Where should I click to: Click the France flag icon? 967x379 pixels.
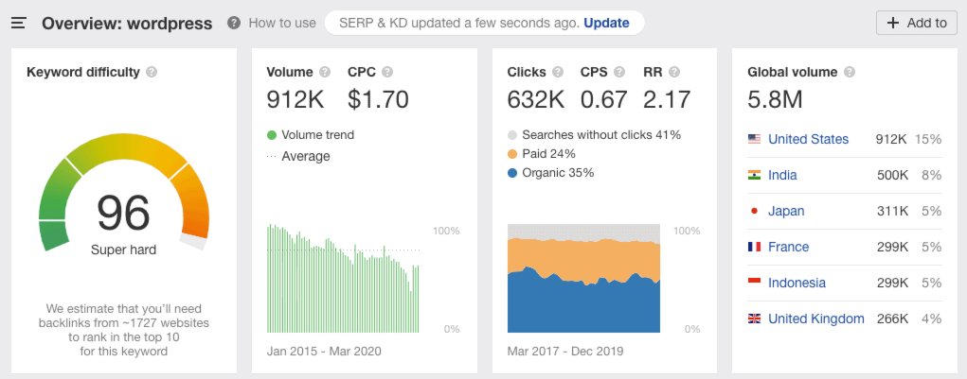(x=754, y=247)
